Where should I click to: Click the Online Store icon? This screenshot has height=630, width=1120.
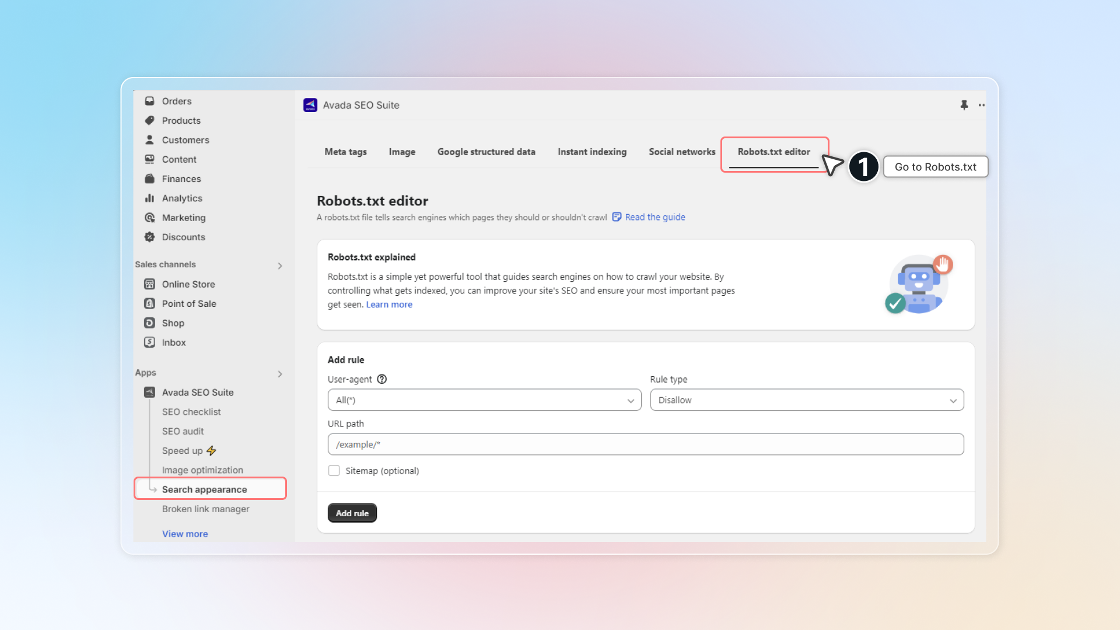click(149, 284)
